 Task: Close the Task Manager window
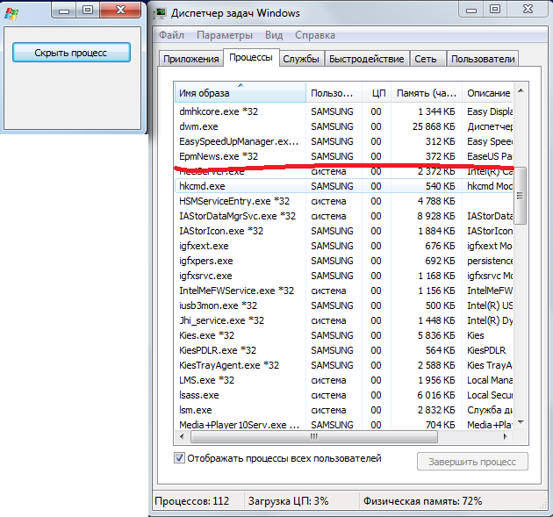click(528, 10)
